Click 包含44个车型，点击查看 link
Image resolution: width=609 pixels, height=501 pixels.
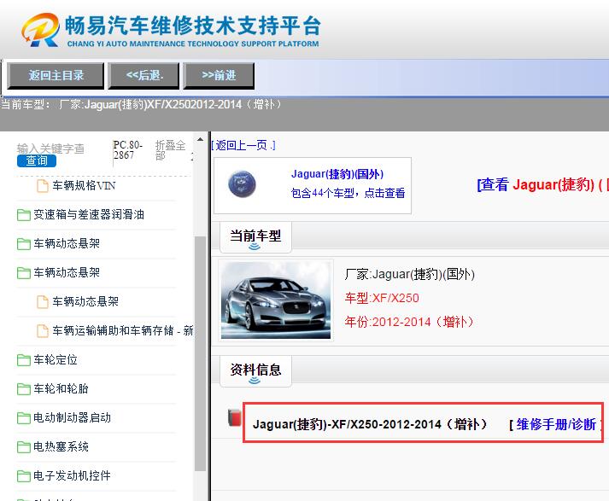coord(348,193)
